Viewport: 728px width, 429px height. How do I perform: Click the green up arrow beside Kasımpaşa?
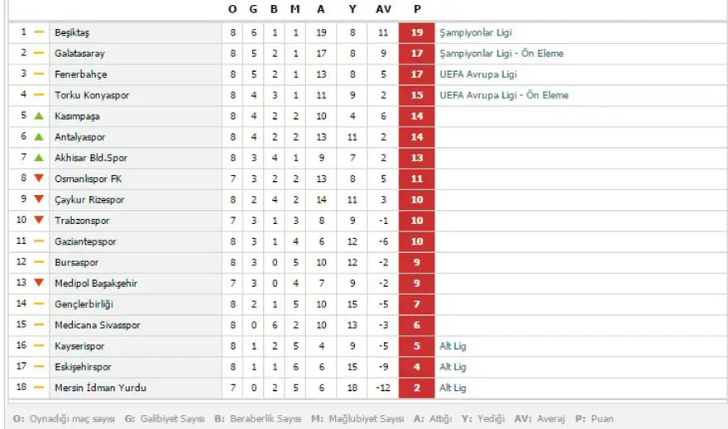click(x=38, y=116)
